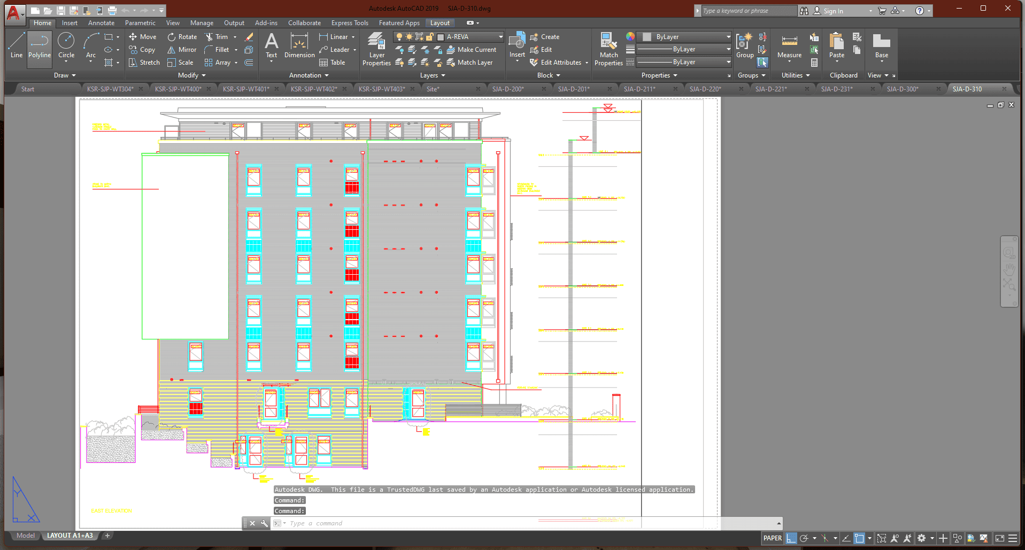Select the Line draw tool
Screen dimensions: 1025x550
[x=17, y=45]
